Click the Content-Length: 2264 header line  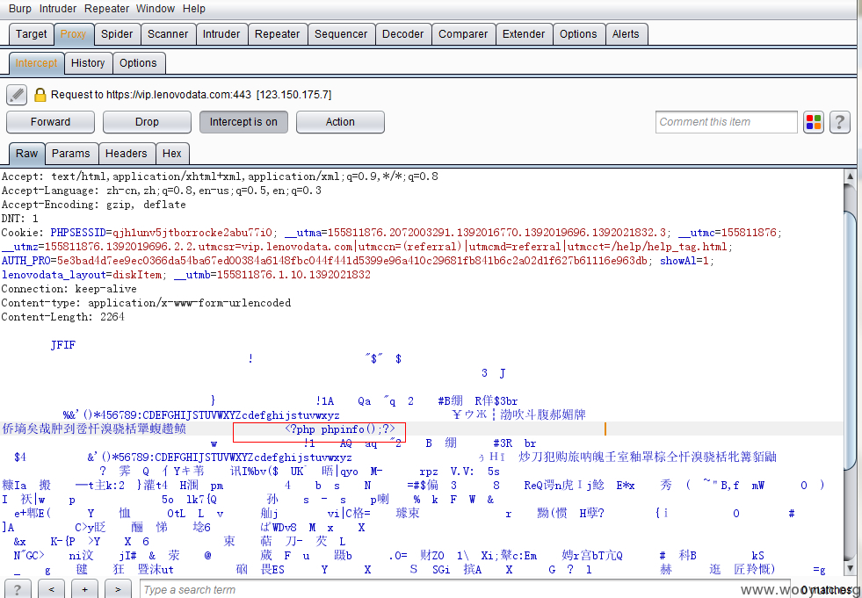coord(62,317)
